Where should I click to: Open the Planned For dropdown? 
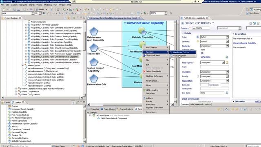point(227,81)
